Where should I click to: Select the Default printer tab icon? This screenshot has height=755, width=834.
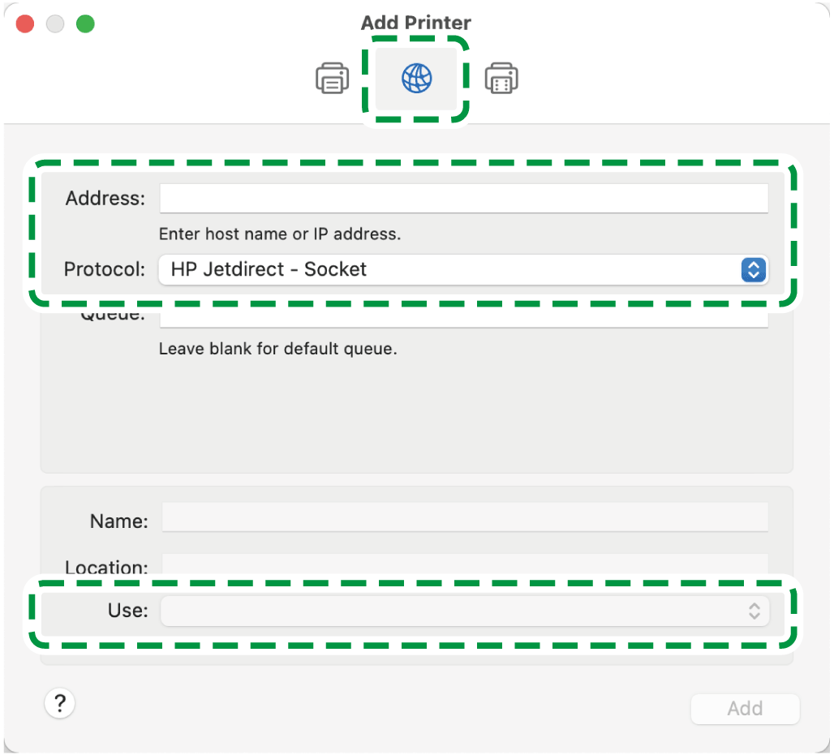332,79
